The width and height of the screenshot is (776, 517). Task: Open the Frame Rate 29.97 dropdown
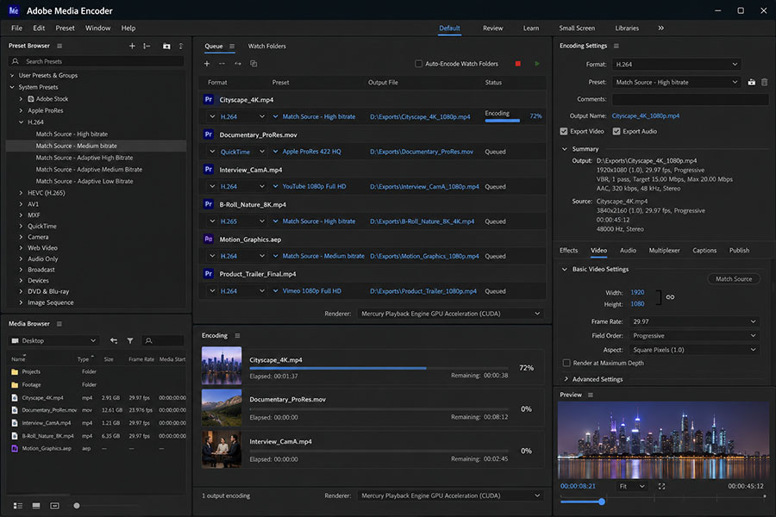tap(694, 321)
